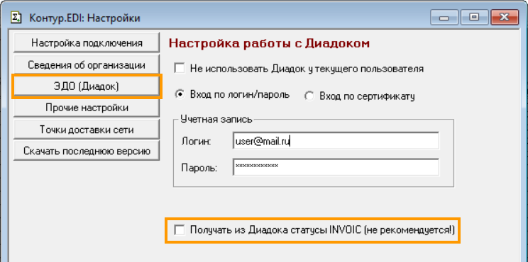Select 'Вход по логин/пароль' option

[180, 94]
